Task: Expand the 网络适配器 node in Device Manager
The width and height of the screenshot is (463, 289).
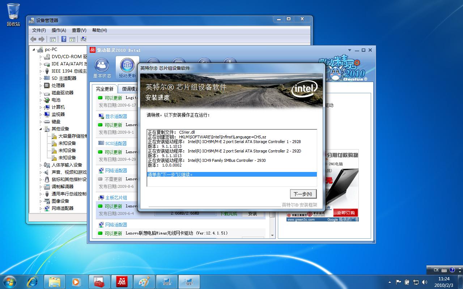Action: (41, 208)
